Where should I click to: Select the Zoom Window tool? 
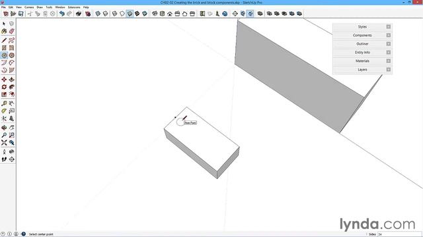tap(12, 135)
